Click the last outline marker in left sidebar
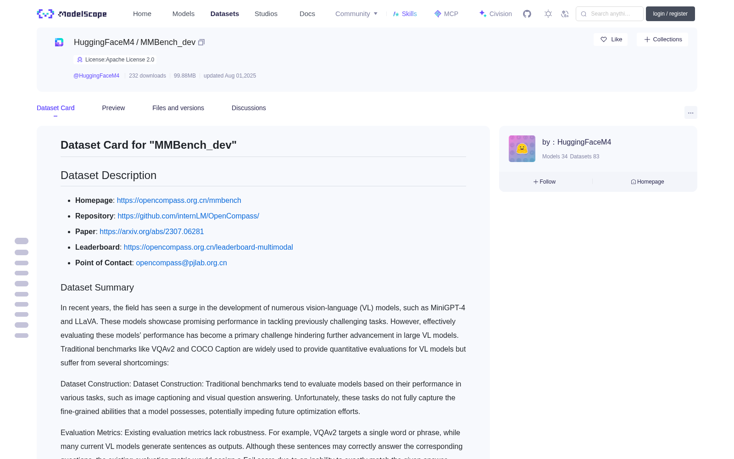The width and height of the screenshot is (734, 459). [x=22, y=336]
